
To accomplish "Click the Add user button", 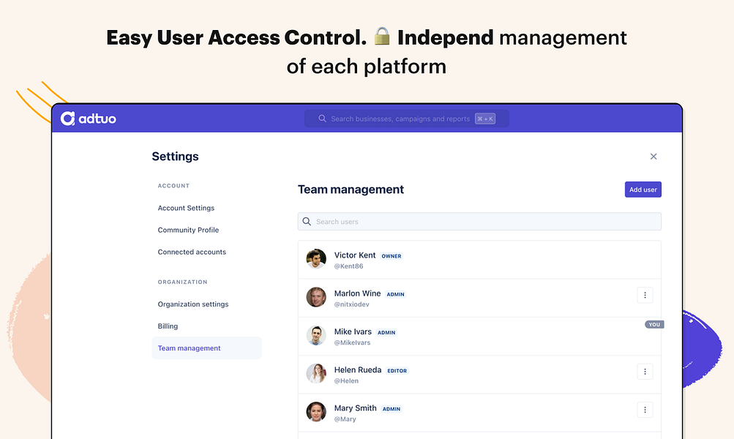I will (x=643, y=190).
